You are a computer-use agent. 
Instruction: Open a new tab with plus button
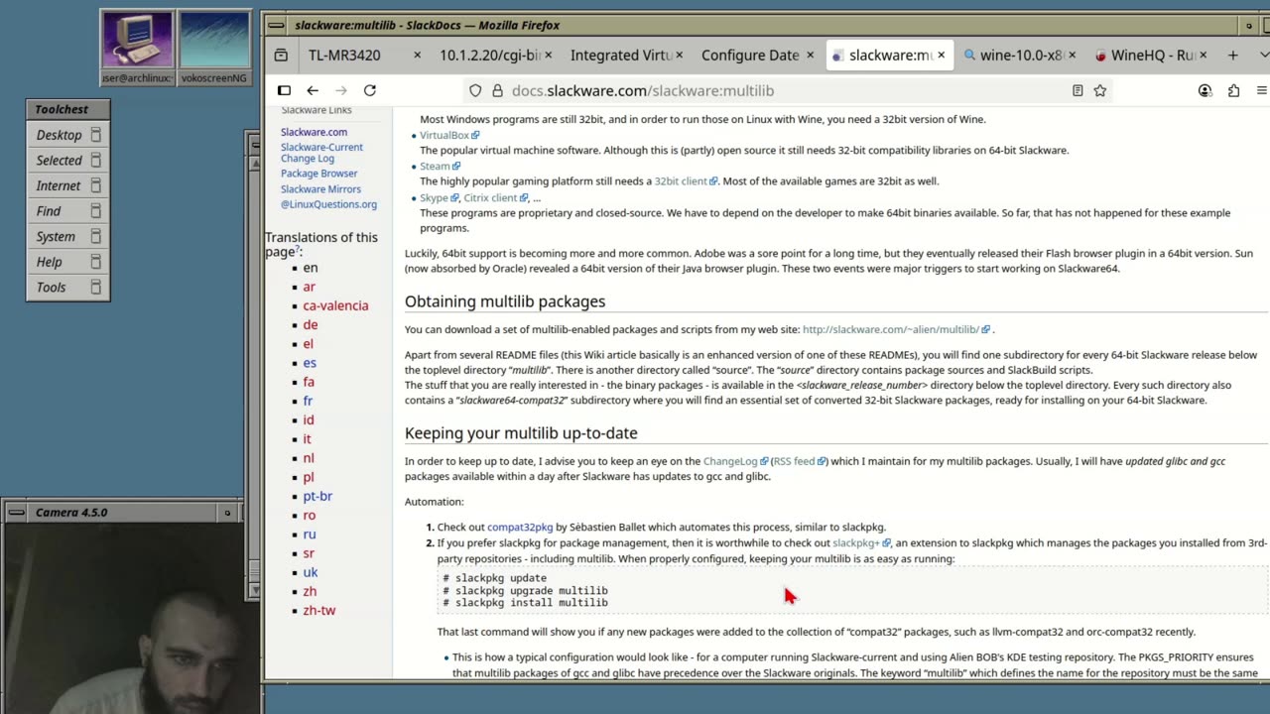coord(1232,56)
